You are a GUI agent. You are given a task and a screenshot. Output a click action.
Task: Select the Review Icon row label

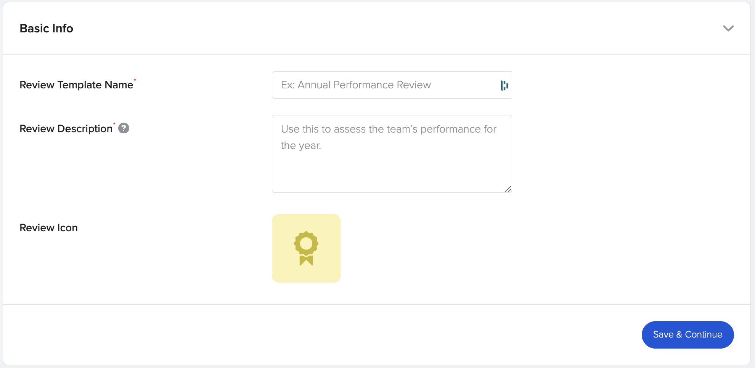(x=48, y=227)
